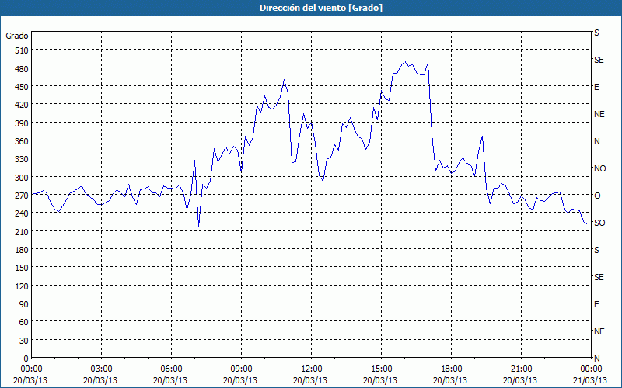The height and width of the screenshot is (388, 622).
Task: Click the 09:00 time axis label
Action: click(241, 369)
